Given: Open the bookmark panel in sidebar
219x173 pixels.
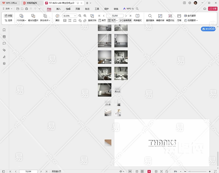Looking at the screenshot, I should 4,30.
